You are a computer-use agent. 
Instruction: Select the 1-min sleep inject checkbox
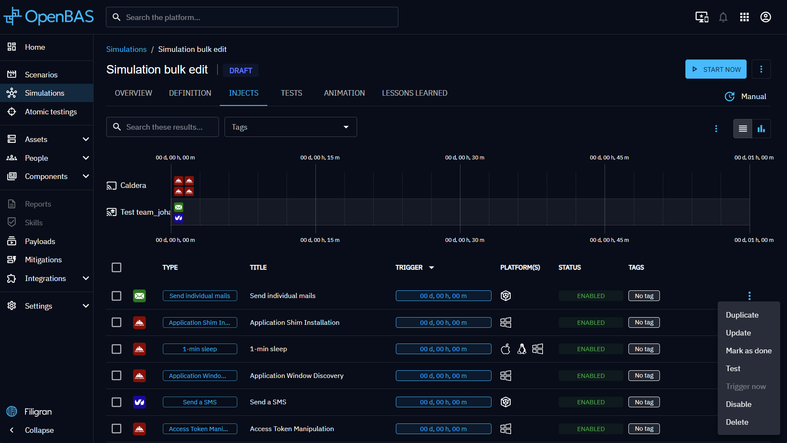[x=116, y=349]
